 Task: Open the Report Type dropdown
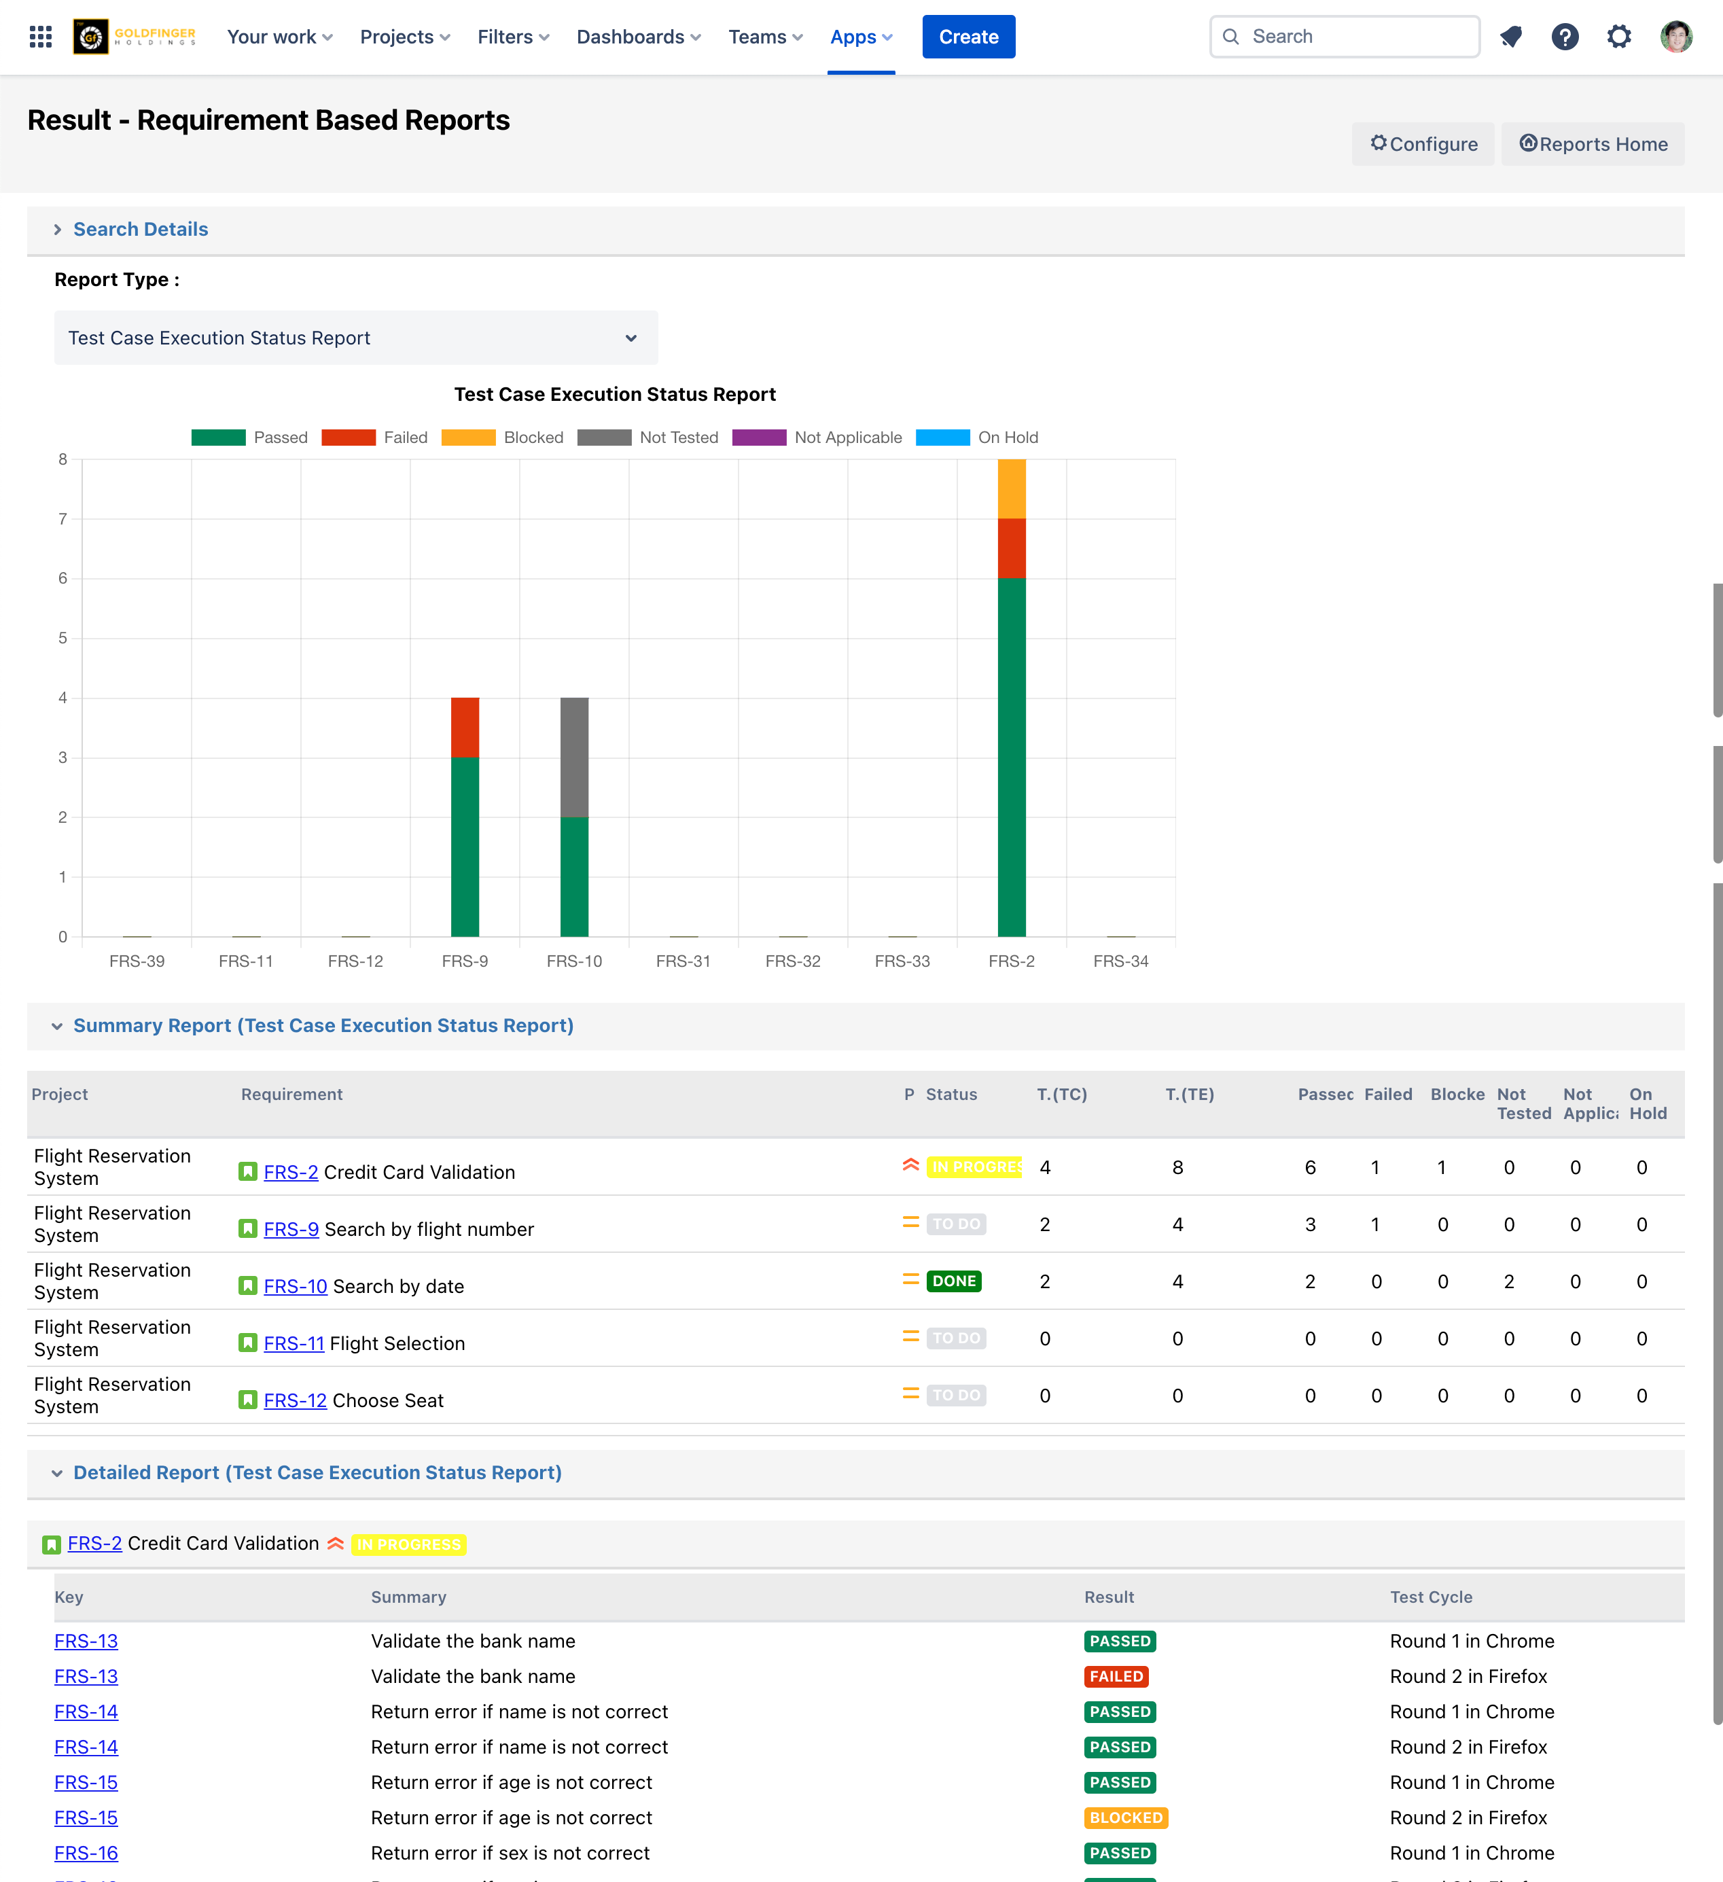355,338
